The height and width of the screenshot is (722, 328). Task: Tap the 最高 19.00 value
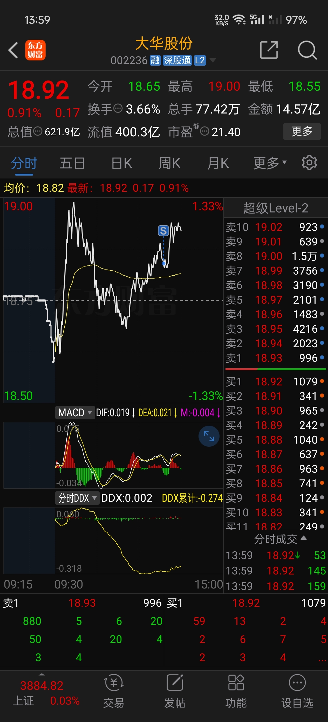click(x=224, y=86)
